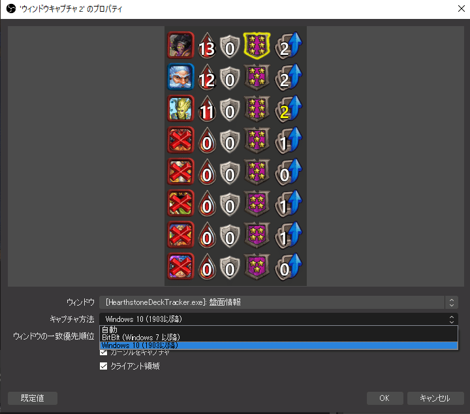Click the キャプチャ方法 label text
Screen dimensions: 470x414
point(72,319)
